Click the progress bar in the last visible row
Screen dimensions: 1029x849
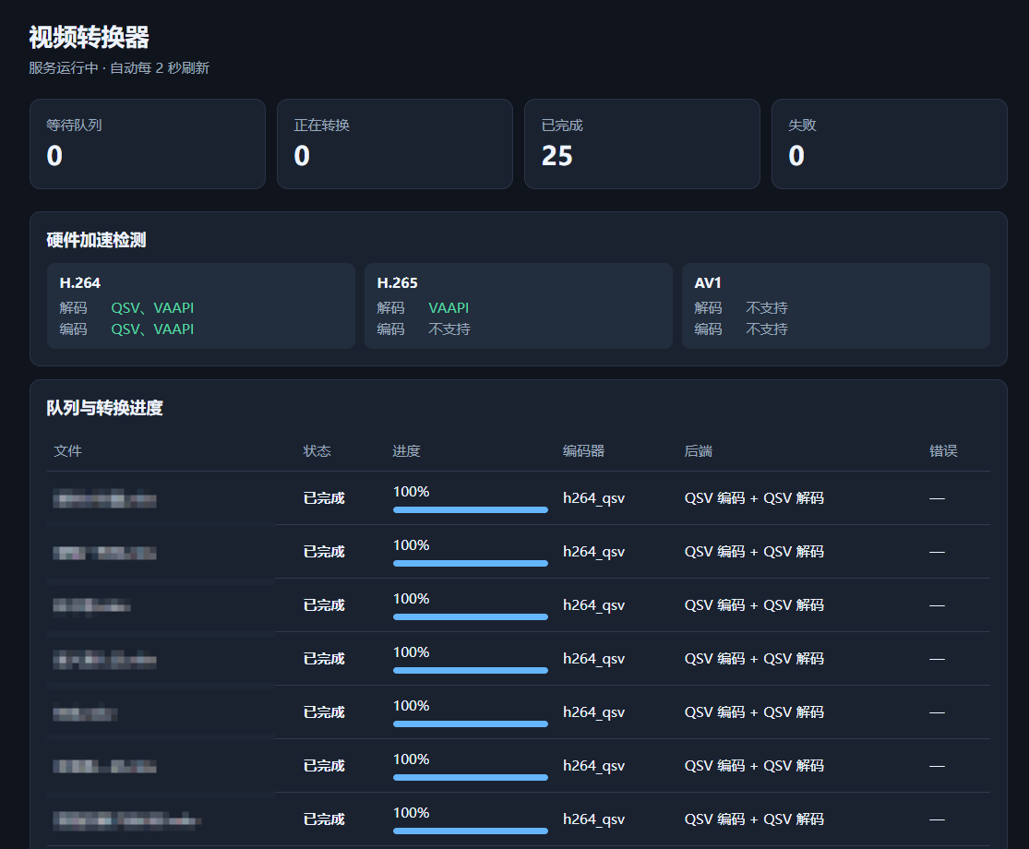[x=471, y=831]
